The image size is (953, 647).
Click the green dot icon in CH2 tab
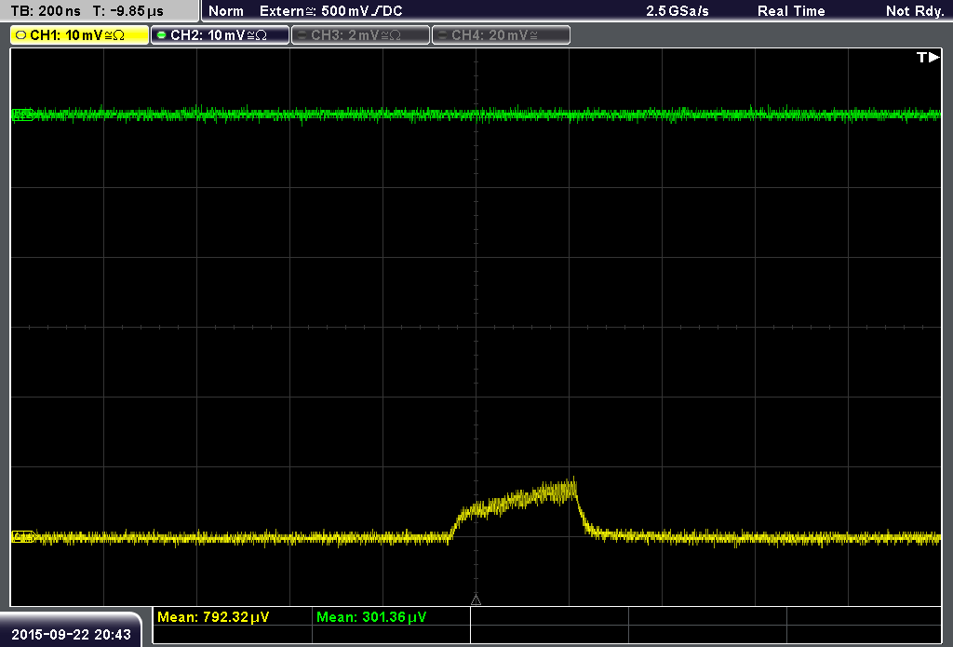[x=161, y=35]
